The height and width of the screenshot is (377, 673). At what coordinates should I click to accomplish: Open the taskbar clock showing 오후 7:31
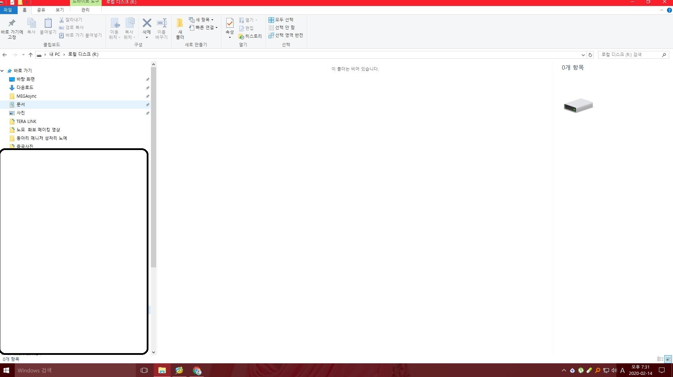click(640, 370)
